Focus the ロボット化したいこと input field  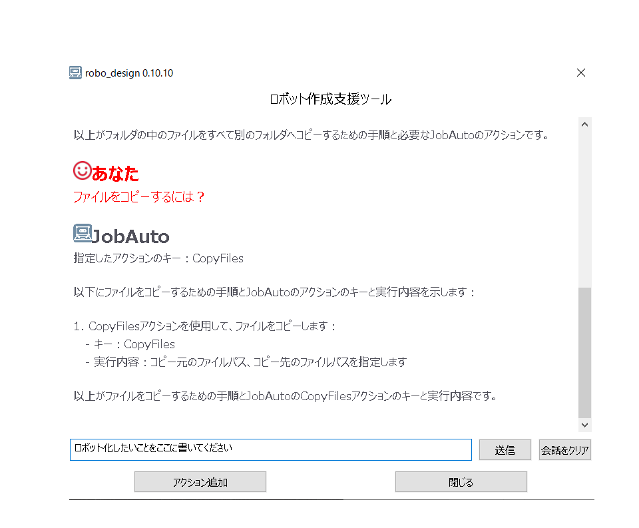coord(271,449)
